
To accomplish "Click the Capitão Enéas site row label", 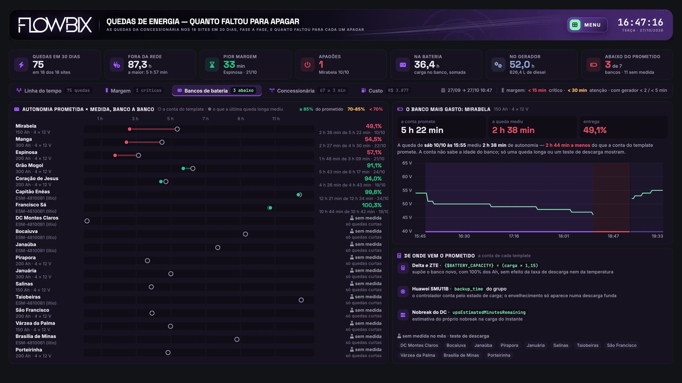I will pos(33,191).
